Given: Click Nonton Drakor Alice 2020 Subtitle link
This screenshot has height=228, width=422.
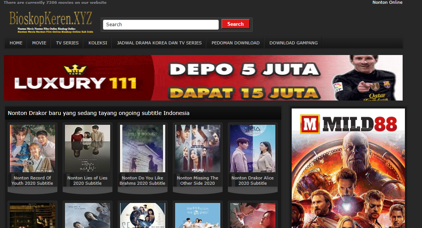Looking at the screenshot, I should click(x=253, y=181).
